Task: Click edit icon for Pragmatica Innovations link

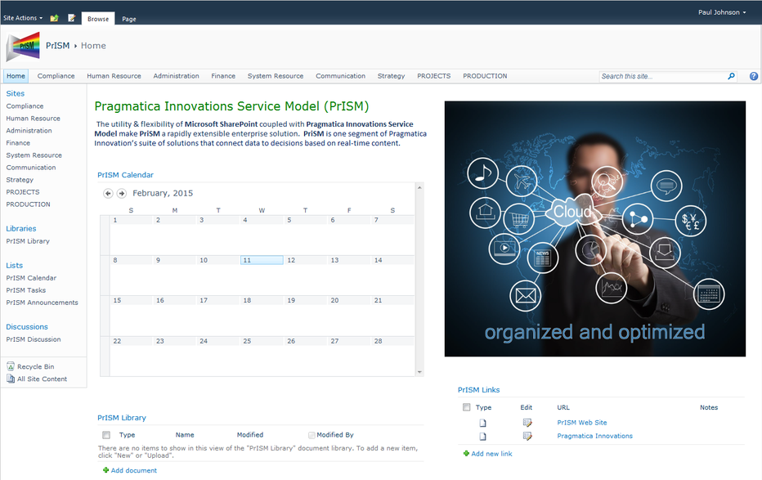Action: [x=527, y=437]
